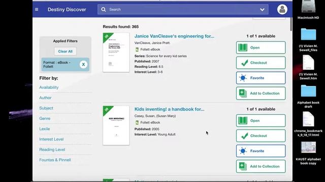
Task: Expand the search options dropdown arrow
Action: click(262, 10)
